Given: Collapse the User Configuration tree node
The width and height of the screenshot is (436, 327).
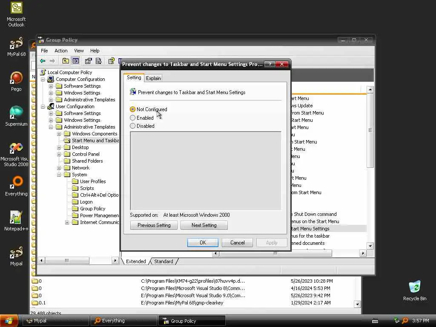Looking at the screenshot, I should point(43,106).
